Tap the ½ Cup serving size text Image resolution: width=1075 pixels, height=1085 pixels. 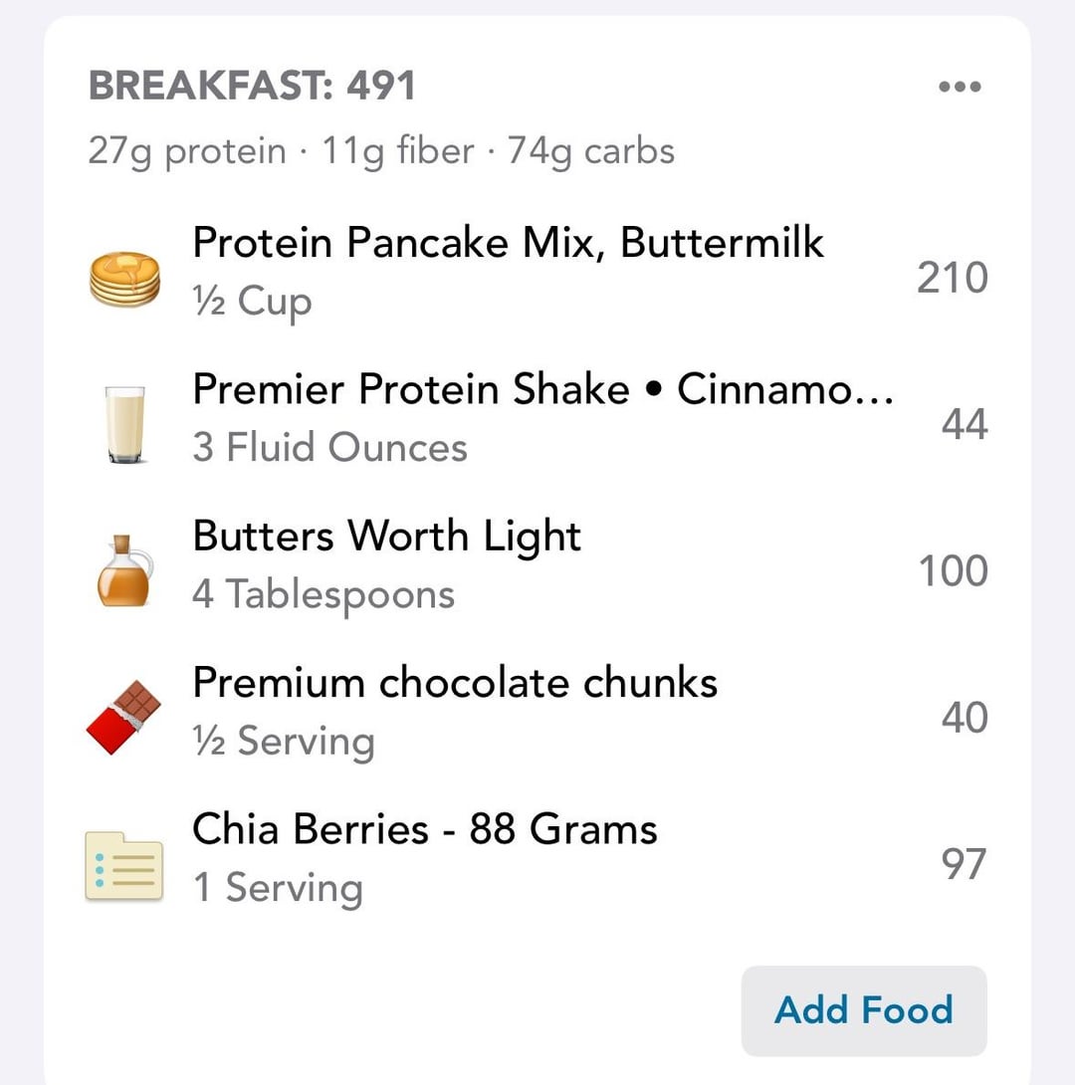click(x=252, y=302)
